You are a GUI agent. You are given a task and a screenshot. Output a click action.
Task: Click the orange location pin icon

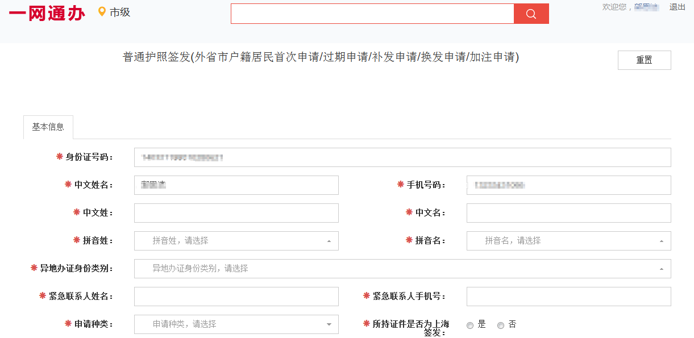[102, 11]
